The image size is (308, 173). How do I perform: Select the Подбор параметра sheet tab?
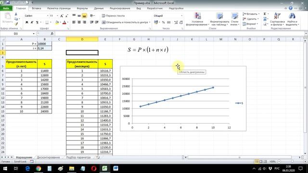coord(78,157)
